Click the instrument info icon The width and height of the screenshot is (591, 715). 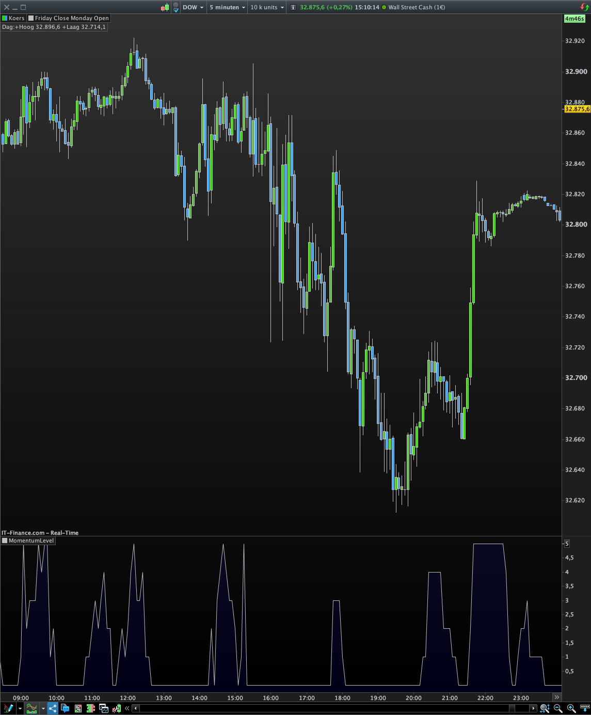click(293, 7)
